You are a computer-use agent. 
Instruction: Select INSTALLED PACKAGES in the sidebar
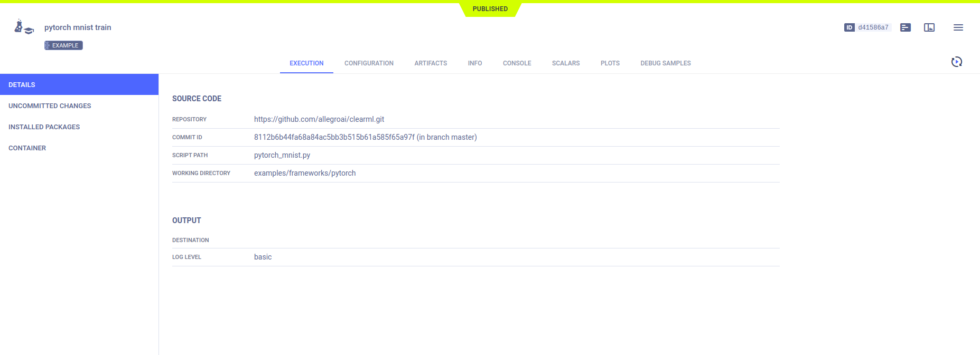pos(44,127)
